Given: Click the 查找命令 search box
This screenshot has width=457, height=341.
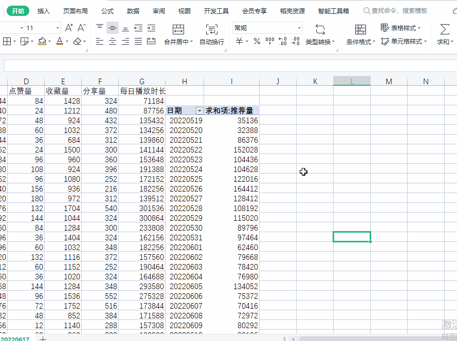Looking at the screenshot, I should tap(399, 11).
